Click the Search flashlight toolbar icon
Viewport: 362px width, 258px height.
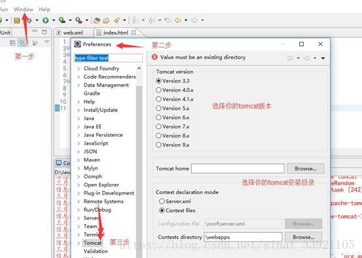point(117,20)
